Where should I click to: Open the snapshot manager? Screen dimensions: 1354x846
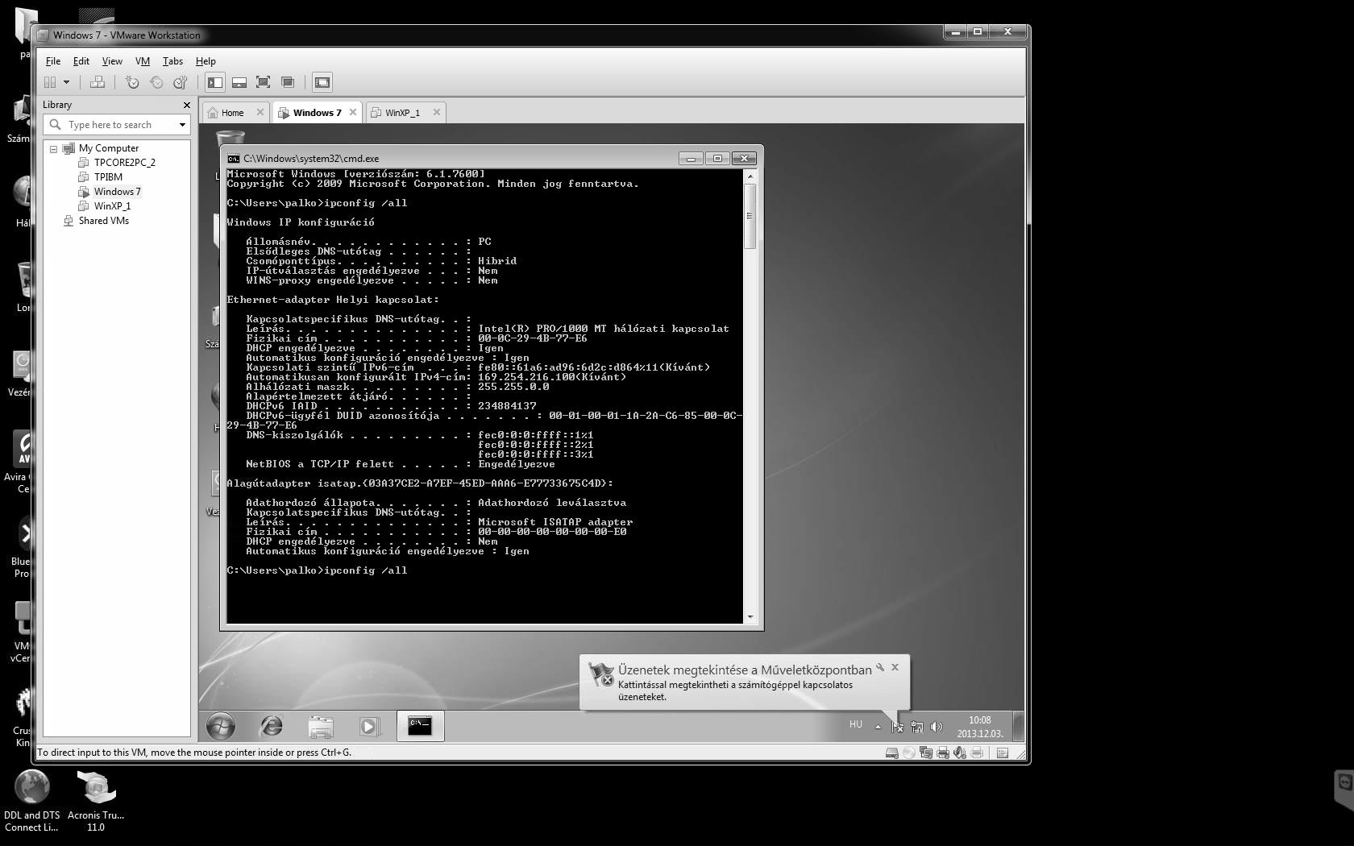click(x=181, y=82)
